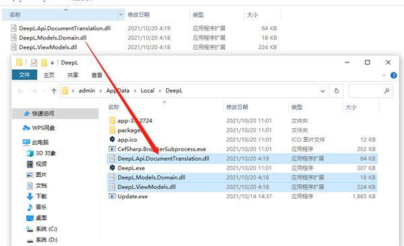Click the title bar folder icon of DeepL window
Image resolution: width=404 pixels, height=246 pixels.
pos(19,63)
